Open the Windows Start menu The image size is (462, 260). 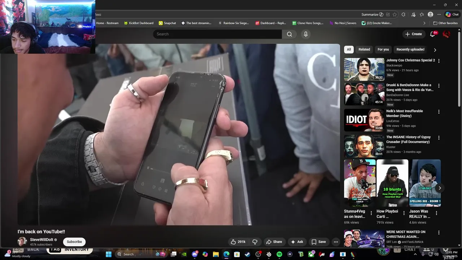(108, 254)
